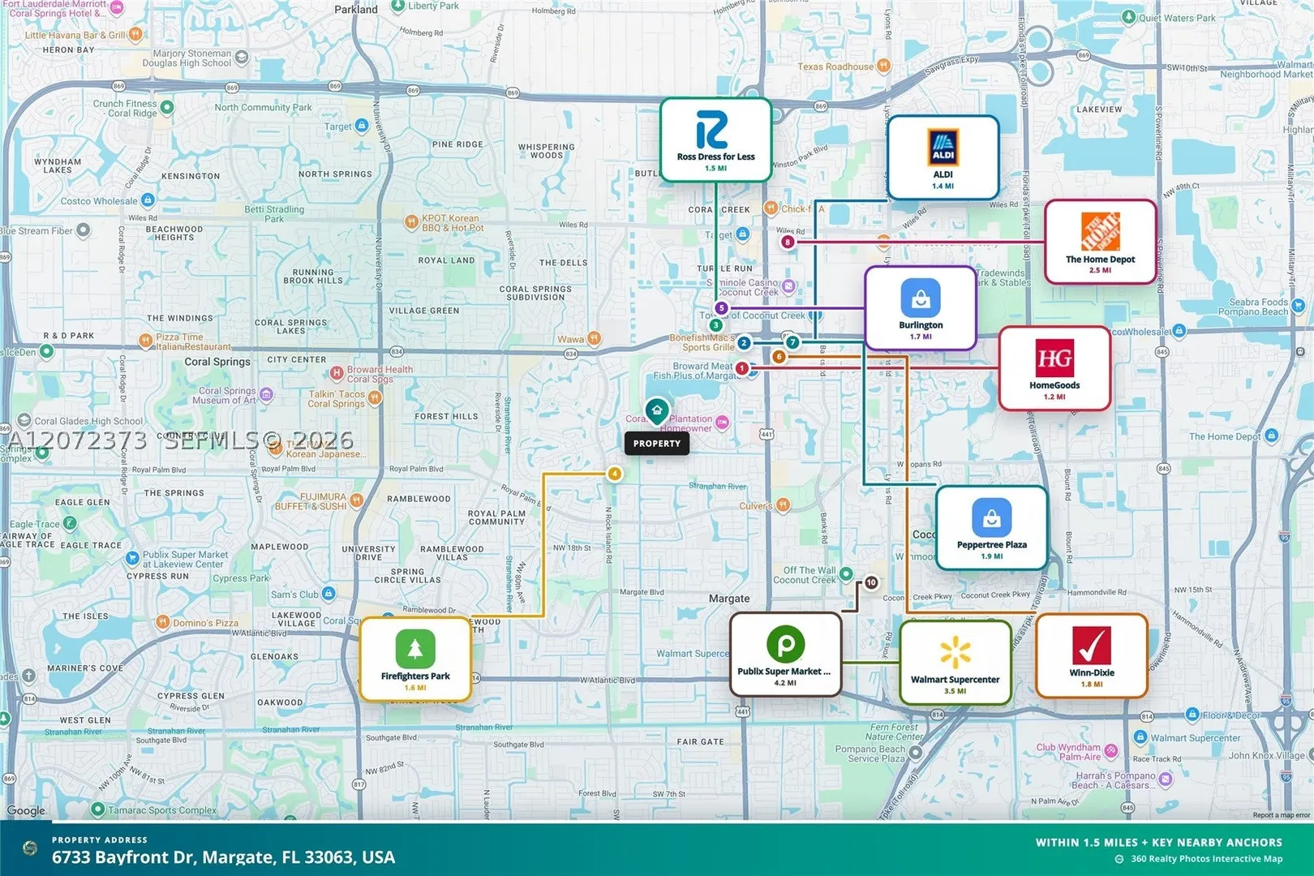
Task: Click the Quiet Waters Park pin
Action: click(x=1128, y=16)
